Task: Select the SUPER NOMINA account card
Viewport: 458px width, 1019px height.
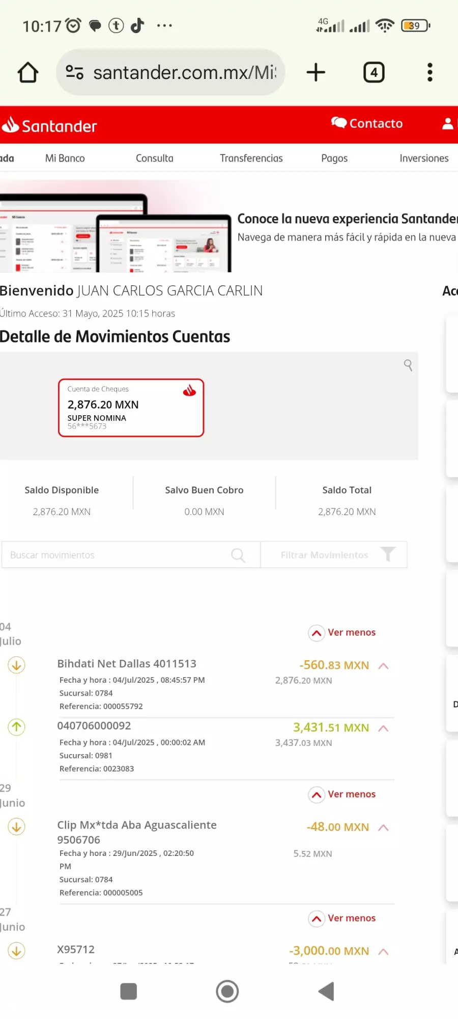Action: pos(131,408)
